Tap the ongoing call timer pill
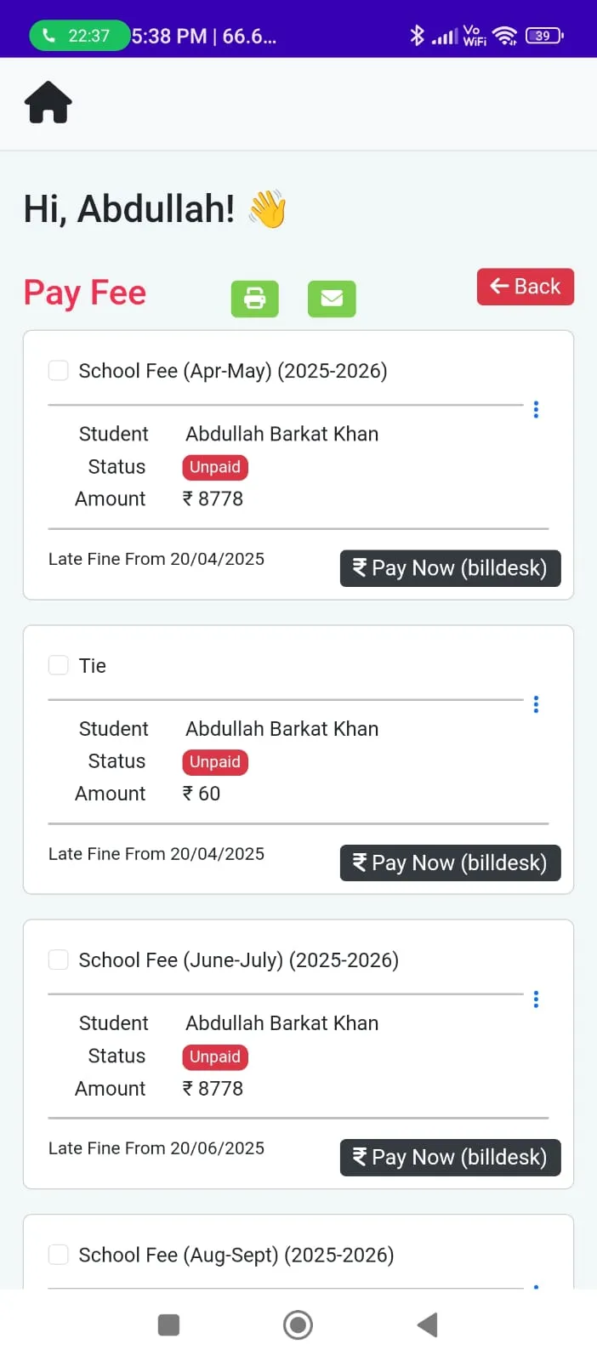Image resolution: width=597 pixels, height=1361 pixels. [78, 36]
